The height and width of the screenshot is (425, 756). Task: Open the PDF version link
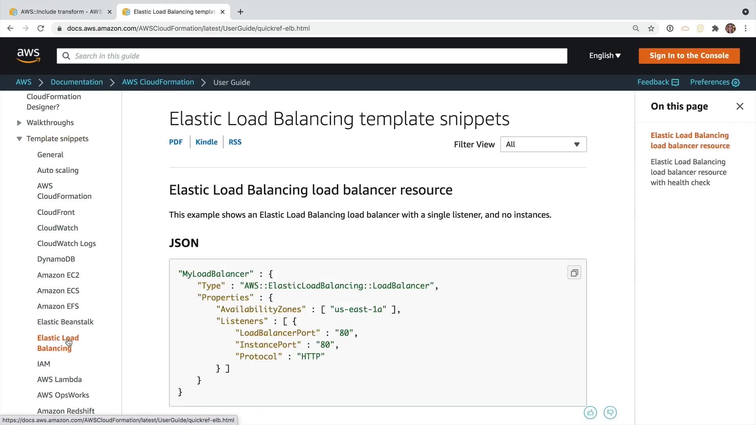click(x=176, y=142)
